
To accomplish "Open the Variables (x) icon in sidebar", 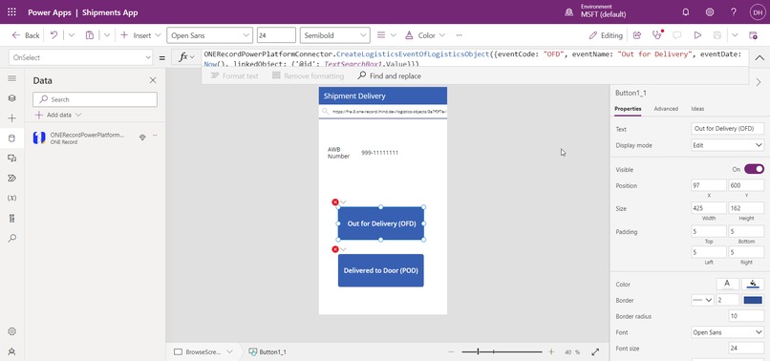I will pos(11,198).
